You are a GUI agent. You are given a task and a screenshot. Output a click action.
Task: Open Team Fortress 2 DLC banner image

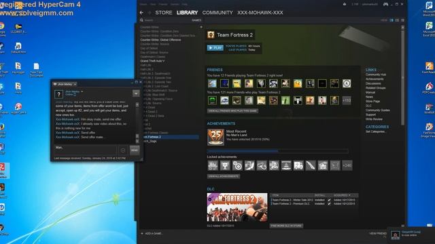[x=237, y=207]
